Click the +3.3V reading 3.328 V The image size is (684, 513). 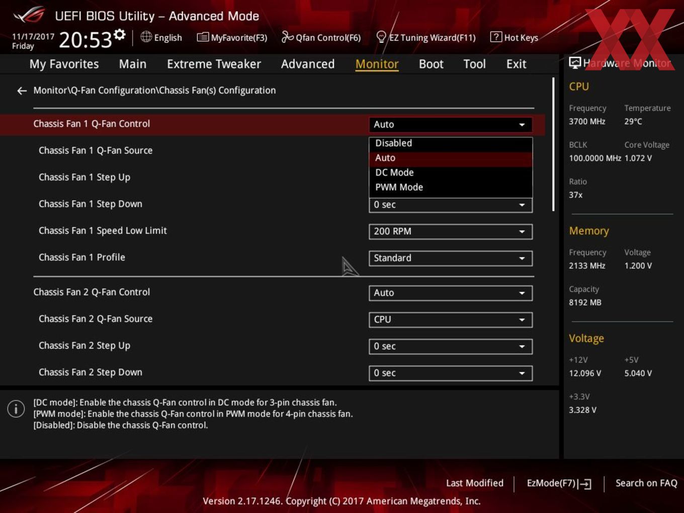(582, 410)
